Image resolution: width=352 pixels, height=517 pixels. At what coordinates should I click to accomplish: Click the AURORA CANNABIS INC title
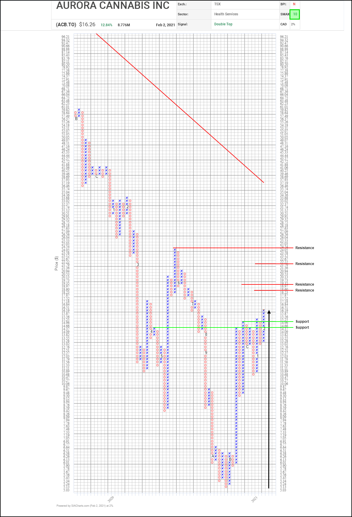coord(113,6)
